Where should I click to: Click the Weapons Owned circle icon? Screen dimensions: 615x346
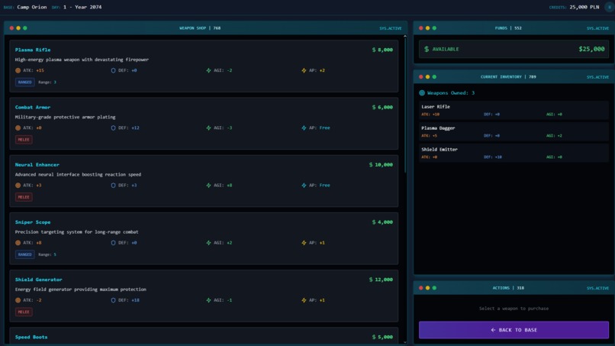coord(422,93)
